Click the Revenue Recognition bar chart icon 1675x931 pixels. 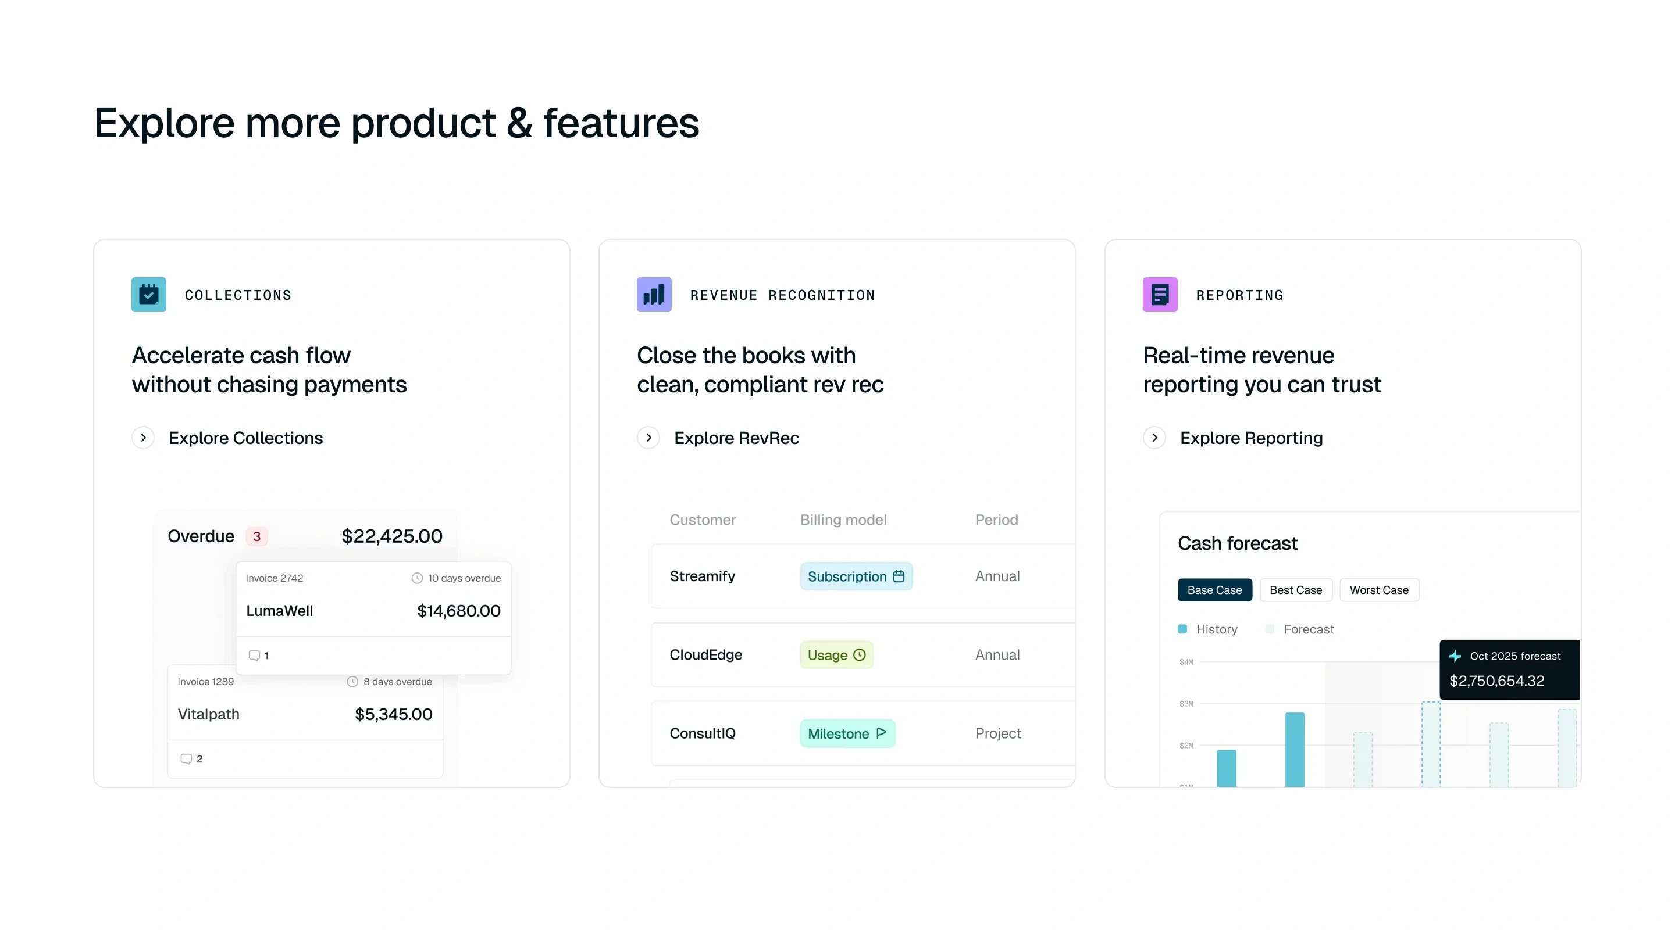tap(654, 294)
